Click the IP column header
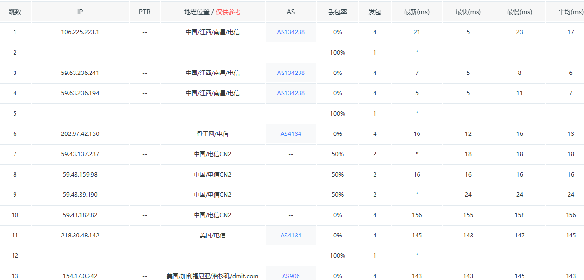 pos(80,12)
